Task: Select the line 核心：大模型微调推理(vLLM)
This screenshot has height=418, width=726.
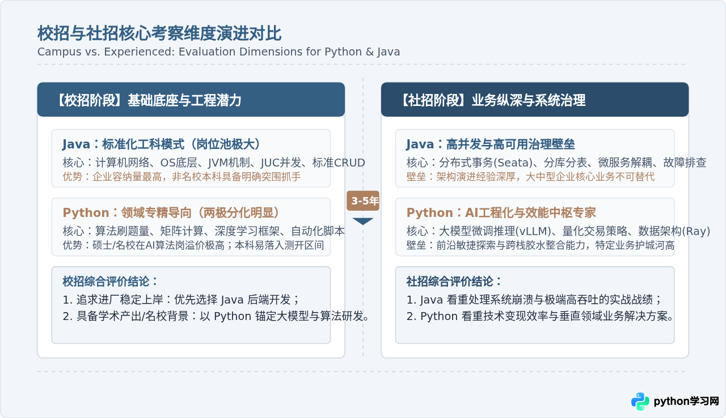Action: tap(558, 232)
